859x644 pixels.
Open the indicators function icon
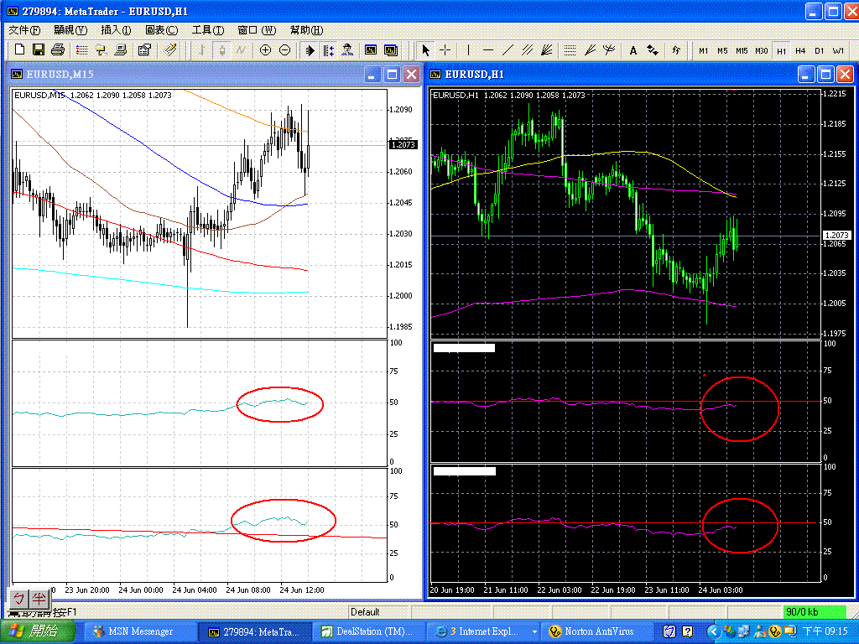click(x=676, y=49)
